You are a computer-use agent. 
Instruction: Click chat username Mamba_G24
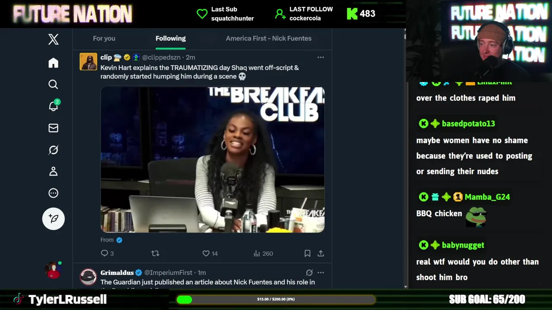487,197
